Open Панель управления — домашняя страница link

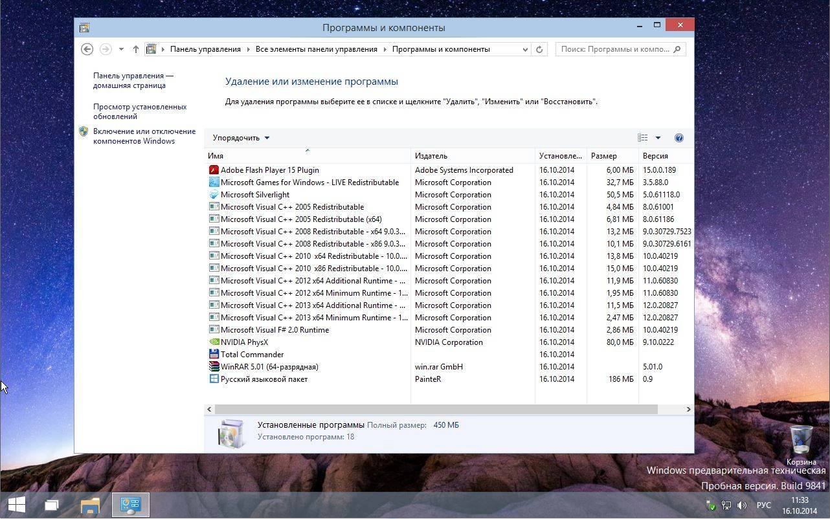[133, 80]
